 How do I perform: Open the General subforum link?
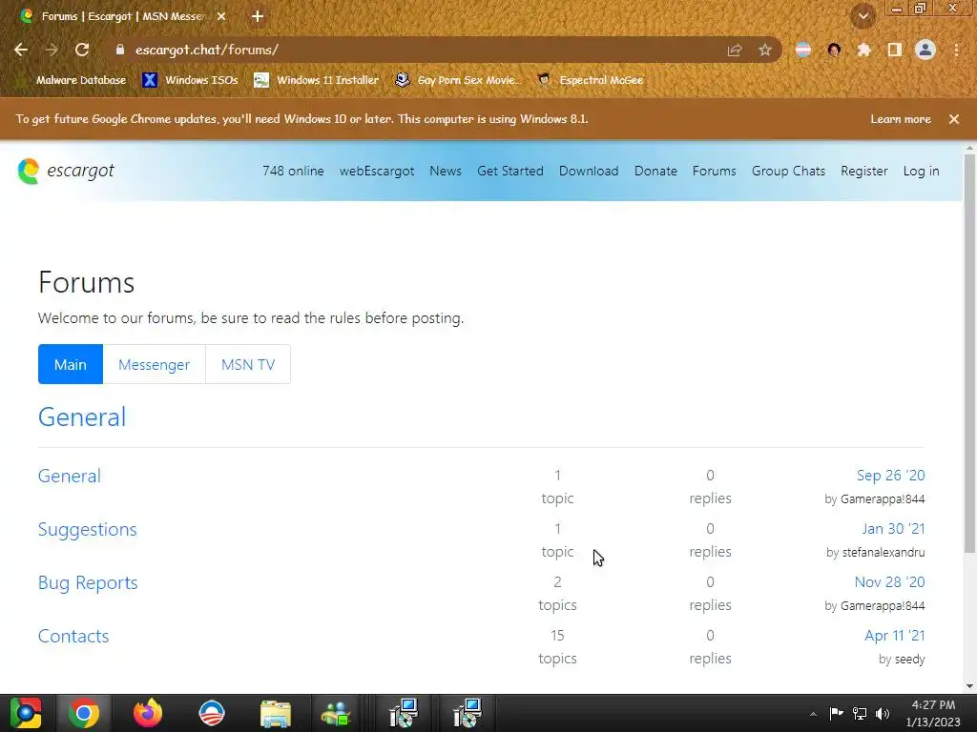tap(69, 477)
